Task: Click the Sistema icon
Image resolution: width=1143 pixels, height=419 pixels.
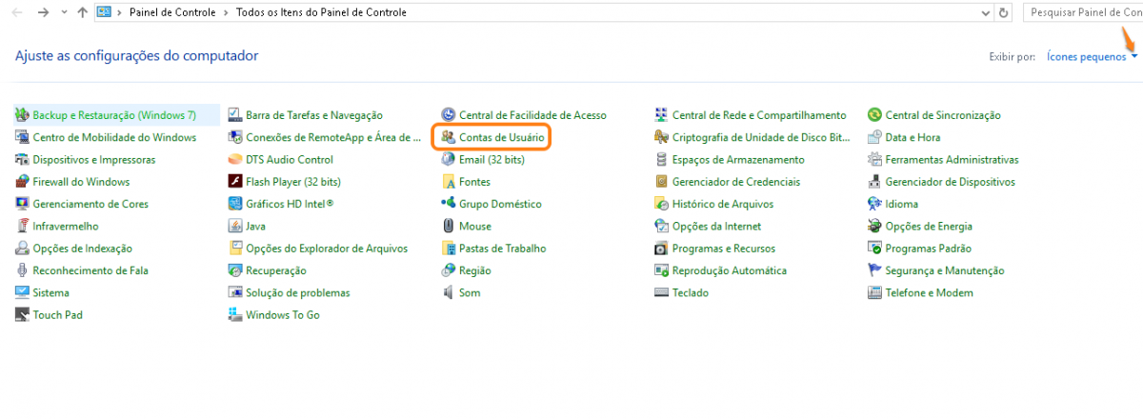Action: click(23, 293)
